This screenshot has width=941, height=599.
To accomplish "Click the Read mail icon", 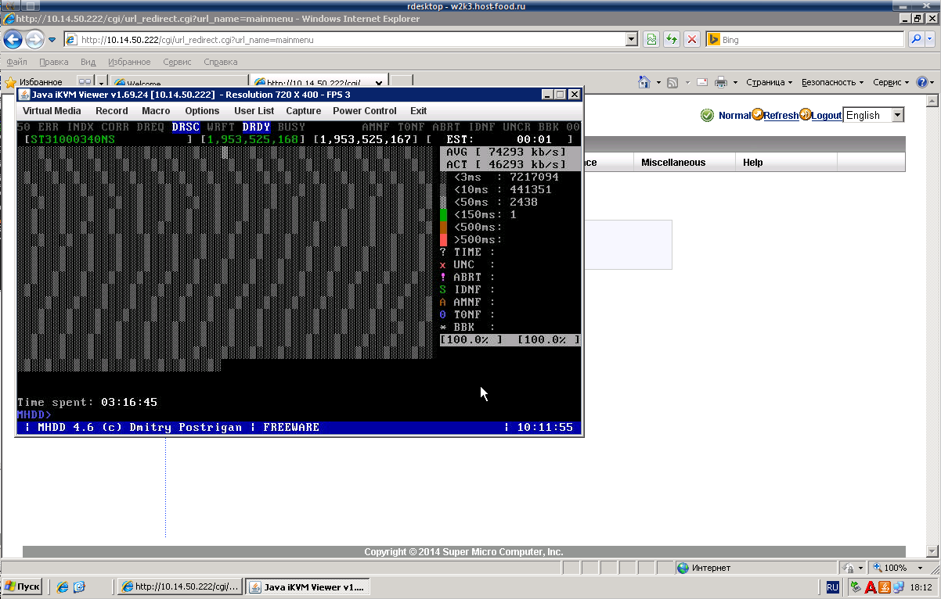I will 701,82.
